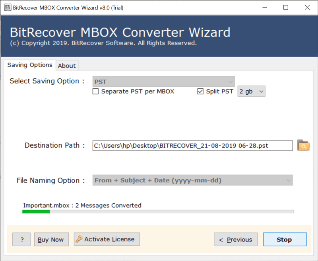Open the split size 2 gb dropdown
The height and width of the screenshot is (261, 318).
[251, 92]
